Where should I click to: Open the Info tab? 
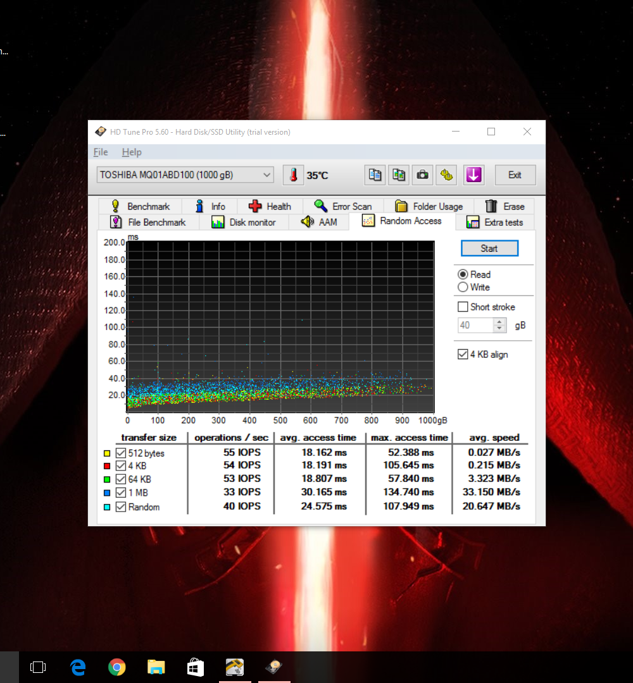tap(210, 206)
